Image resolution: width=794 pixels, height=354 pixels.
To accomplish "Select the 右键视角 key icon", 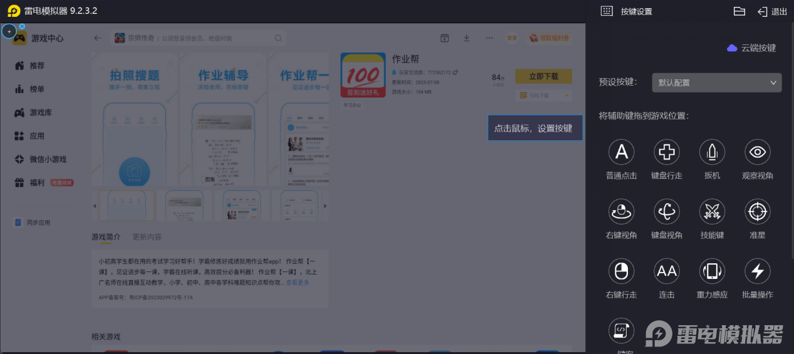I will pyautogui.click(x=621, y=211).
